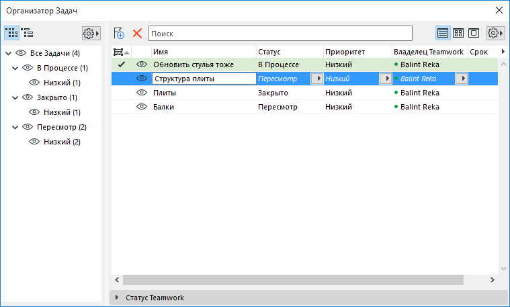Expand the Статус Teamwork panel
This screenshot has height=307, width=510.
[x=118, y=297]
